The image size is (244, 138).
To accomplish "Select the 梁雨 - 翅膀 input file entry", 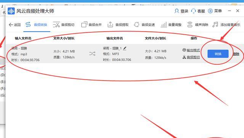I will (x=19, y=48).
